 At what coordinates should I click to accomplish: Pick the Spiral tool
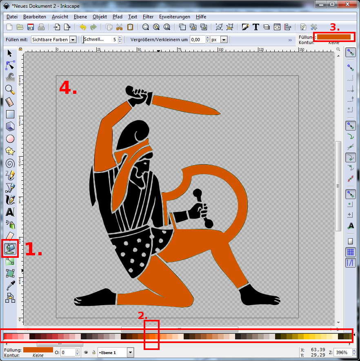click(10, 164)
